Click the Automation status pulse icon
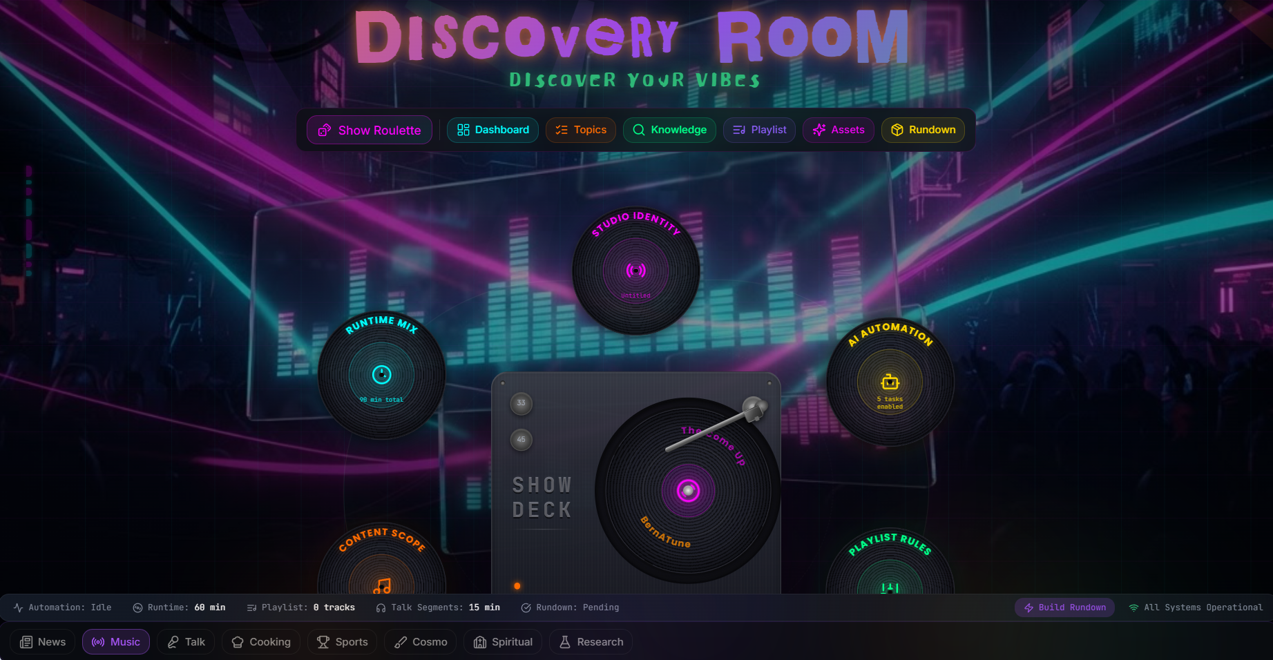 [19, 608]
